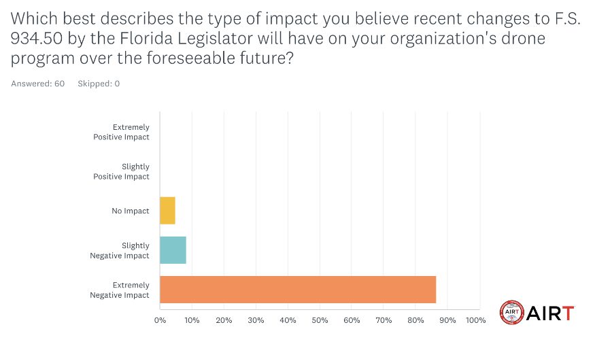
Task: Select the yellow No Impact bar
Action: 167,211
